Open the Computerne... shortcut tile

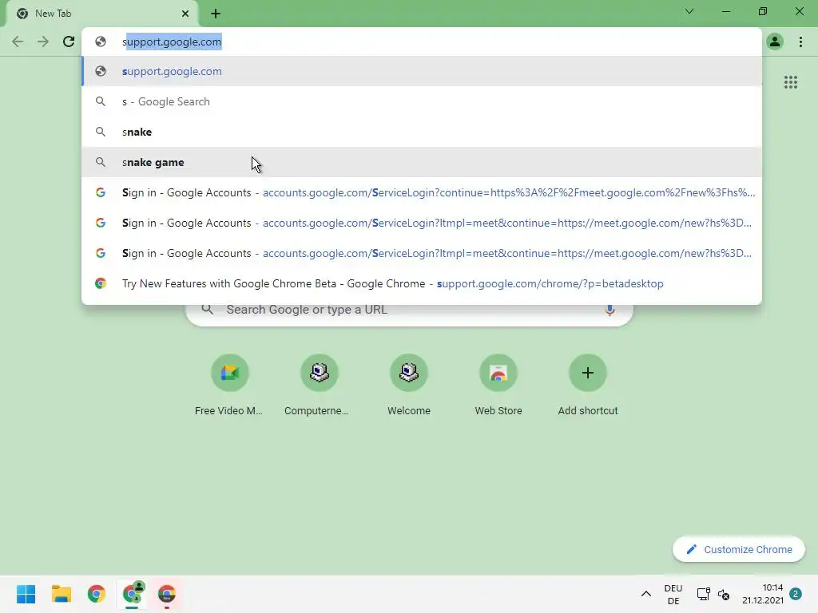tap(319, 386)
